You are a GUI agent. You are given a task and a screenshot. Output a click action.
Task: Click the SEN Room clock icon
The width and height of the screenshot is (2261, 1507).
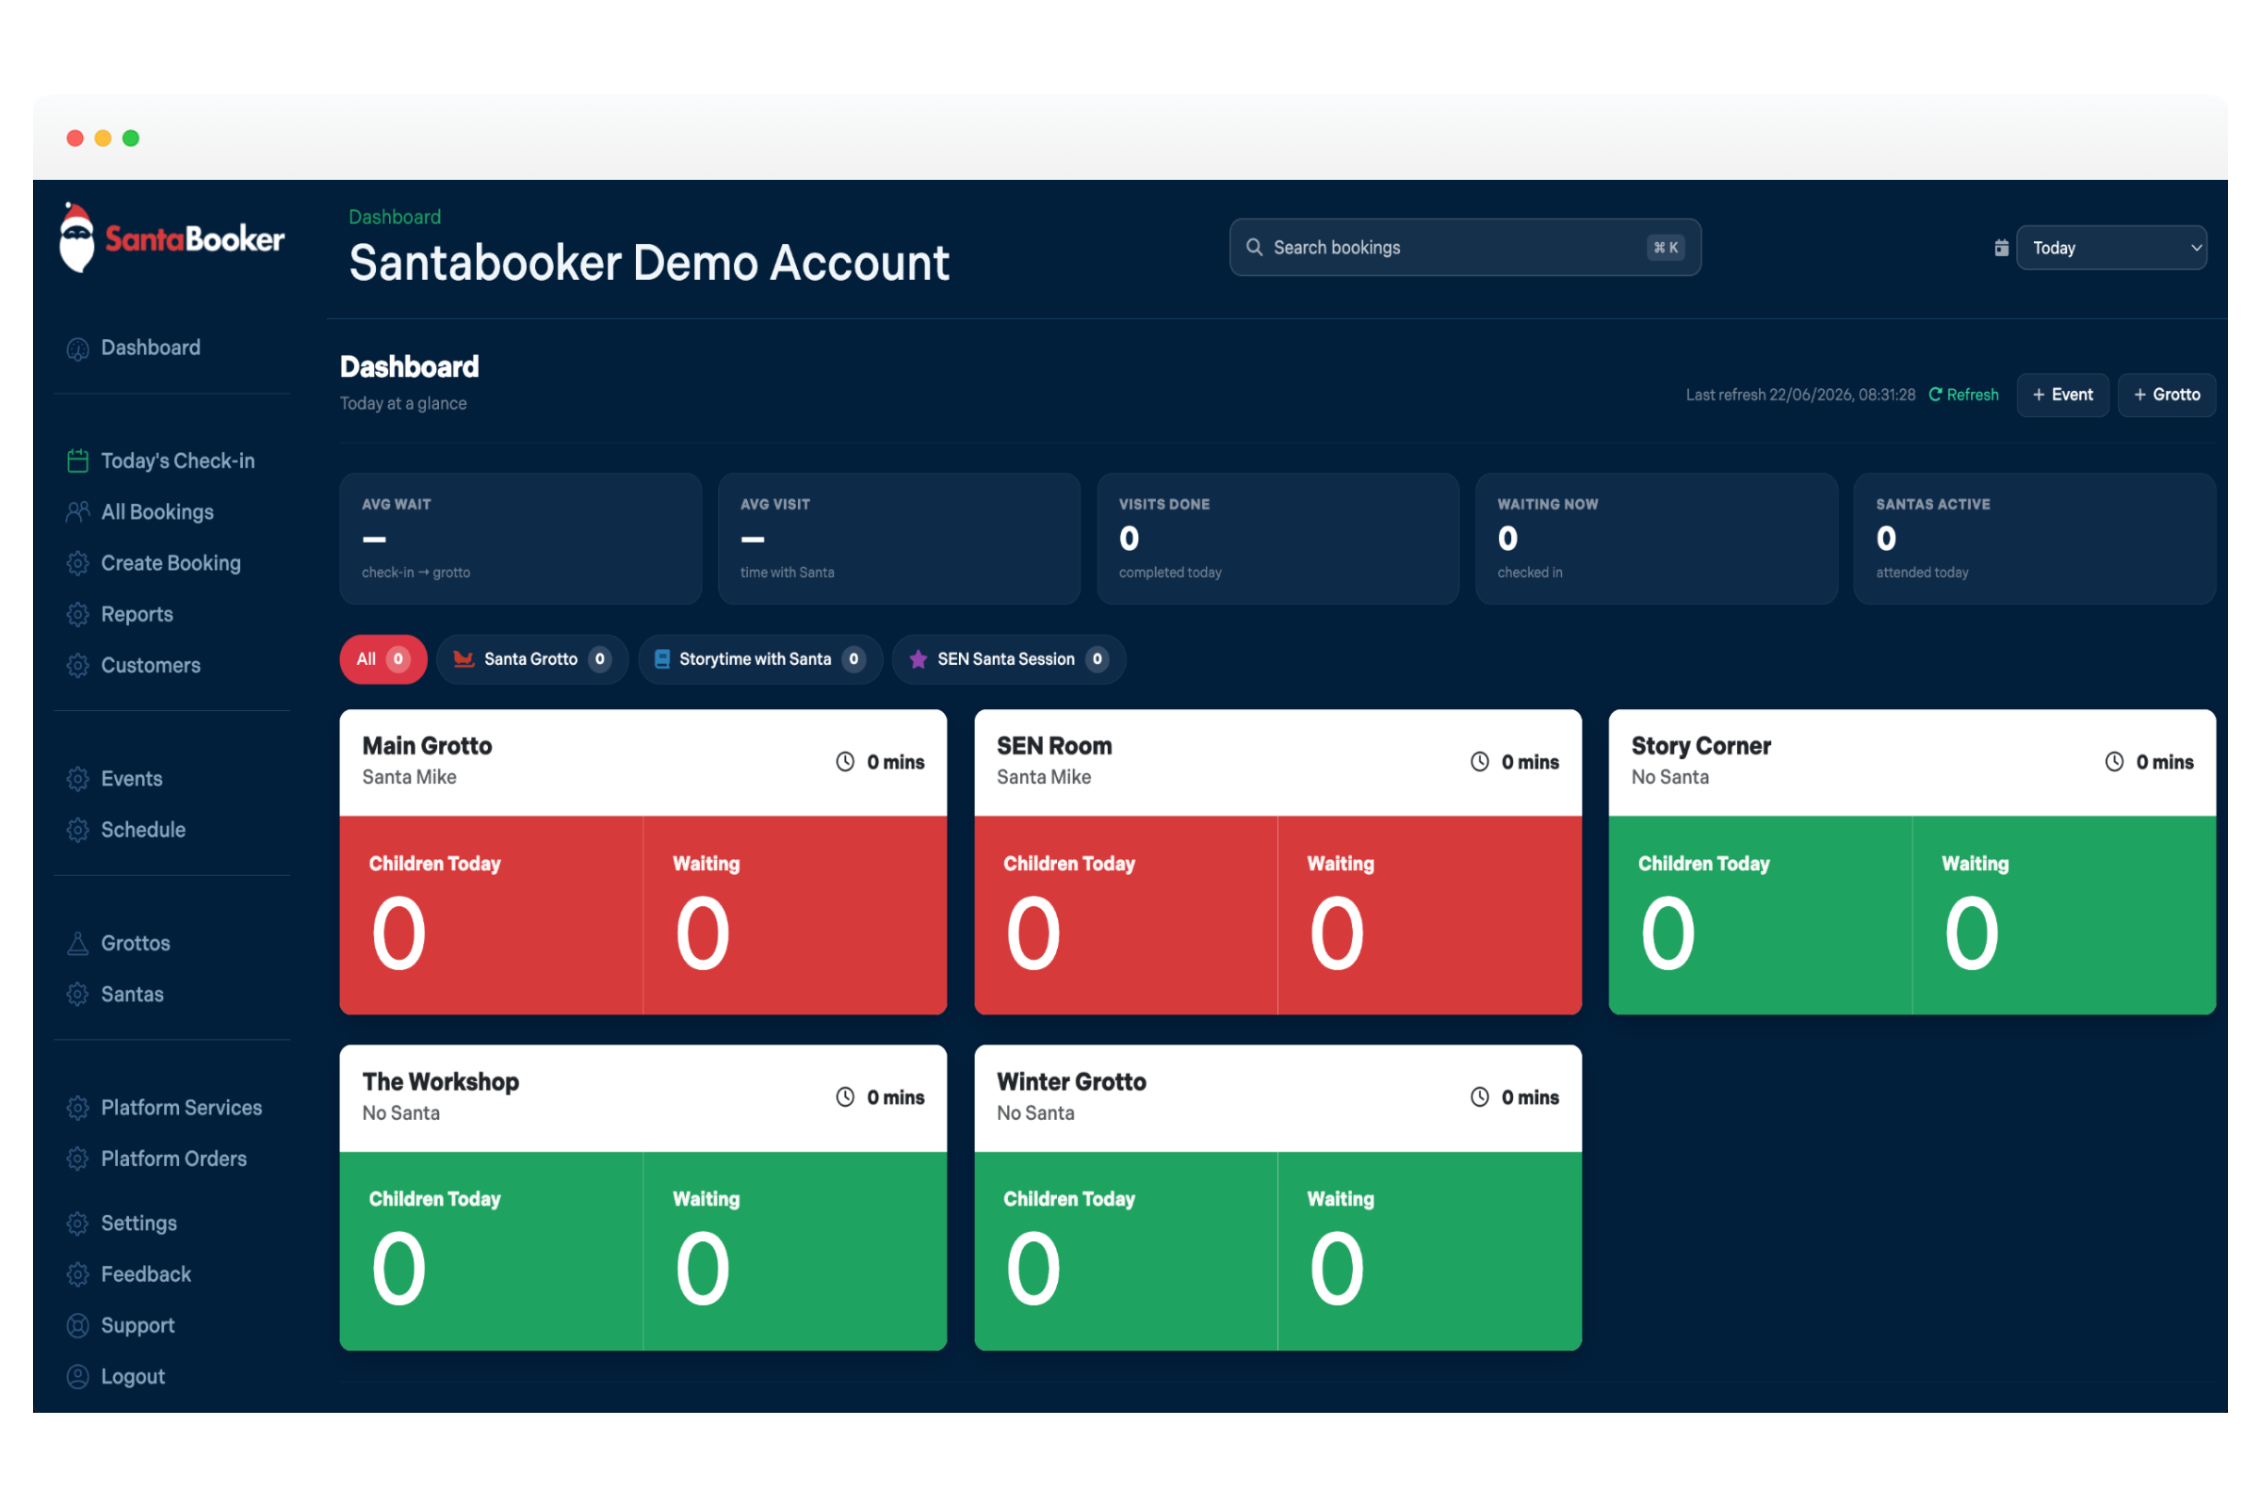1479,761
